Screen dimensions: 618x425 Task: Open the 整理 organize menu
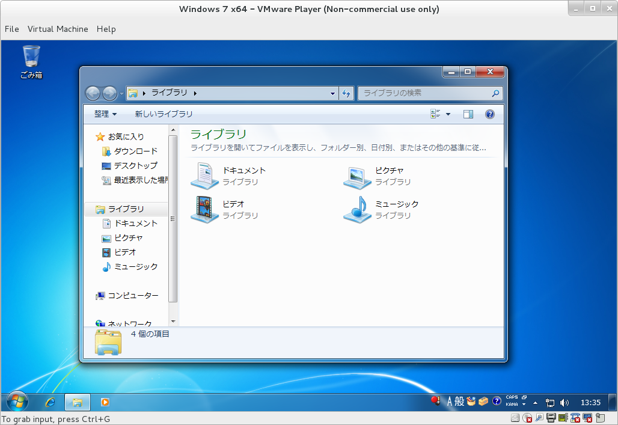[x=105, y=114]
